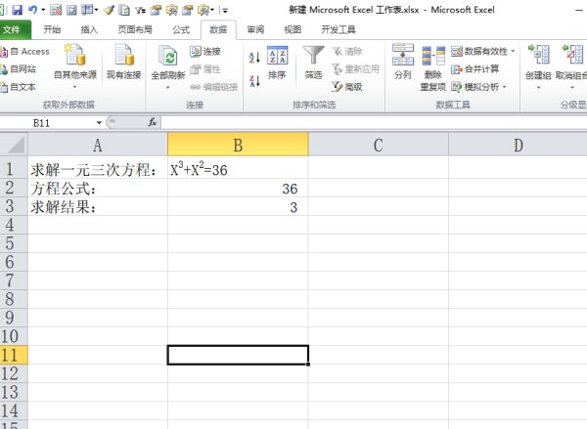587x429 pixels.
Task: Open Customize Quick Access Toolbar dropdown
Action: pyautogui.click(x=225, y=11)
